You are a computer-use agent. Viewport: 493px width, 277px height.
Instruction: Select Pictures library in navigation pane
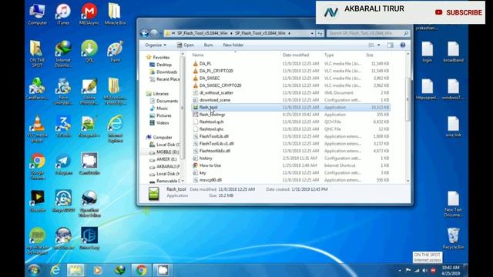161,115
